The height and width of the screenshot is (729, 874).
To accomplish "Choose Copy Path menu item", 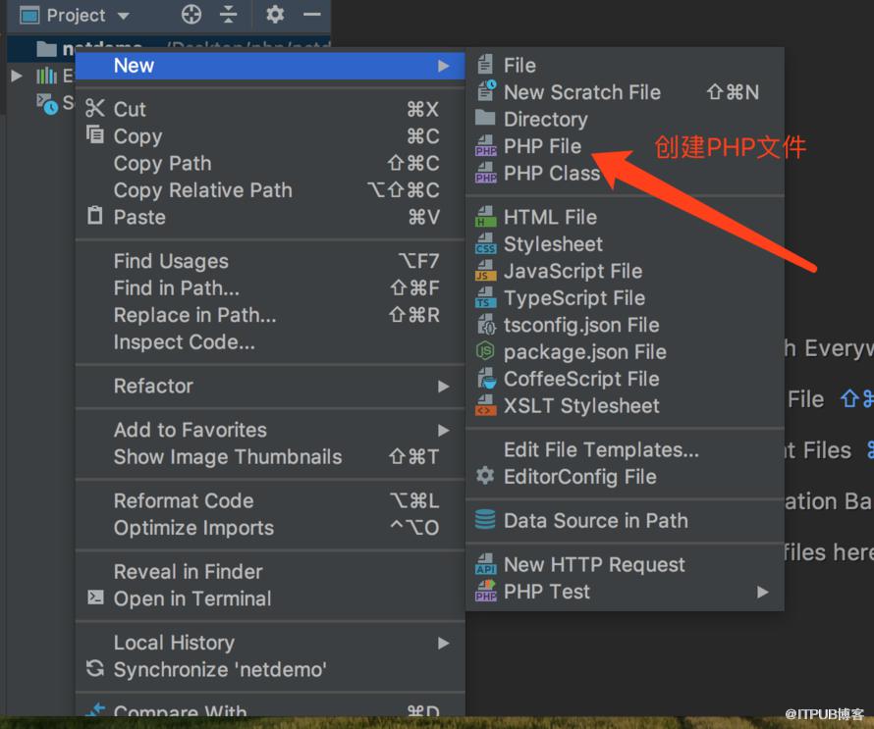I will [x=270, y=163].
